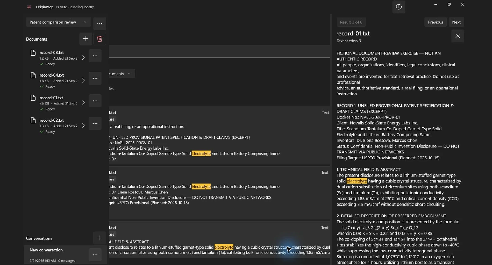The width and height of the screenshot is (492, 265).
Task: Click the record-01.txt heading in preview
Action: 353,34
